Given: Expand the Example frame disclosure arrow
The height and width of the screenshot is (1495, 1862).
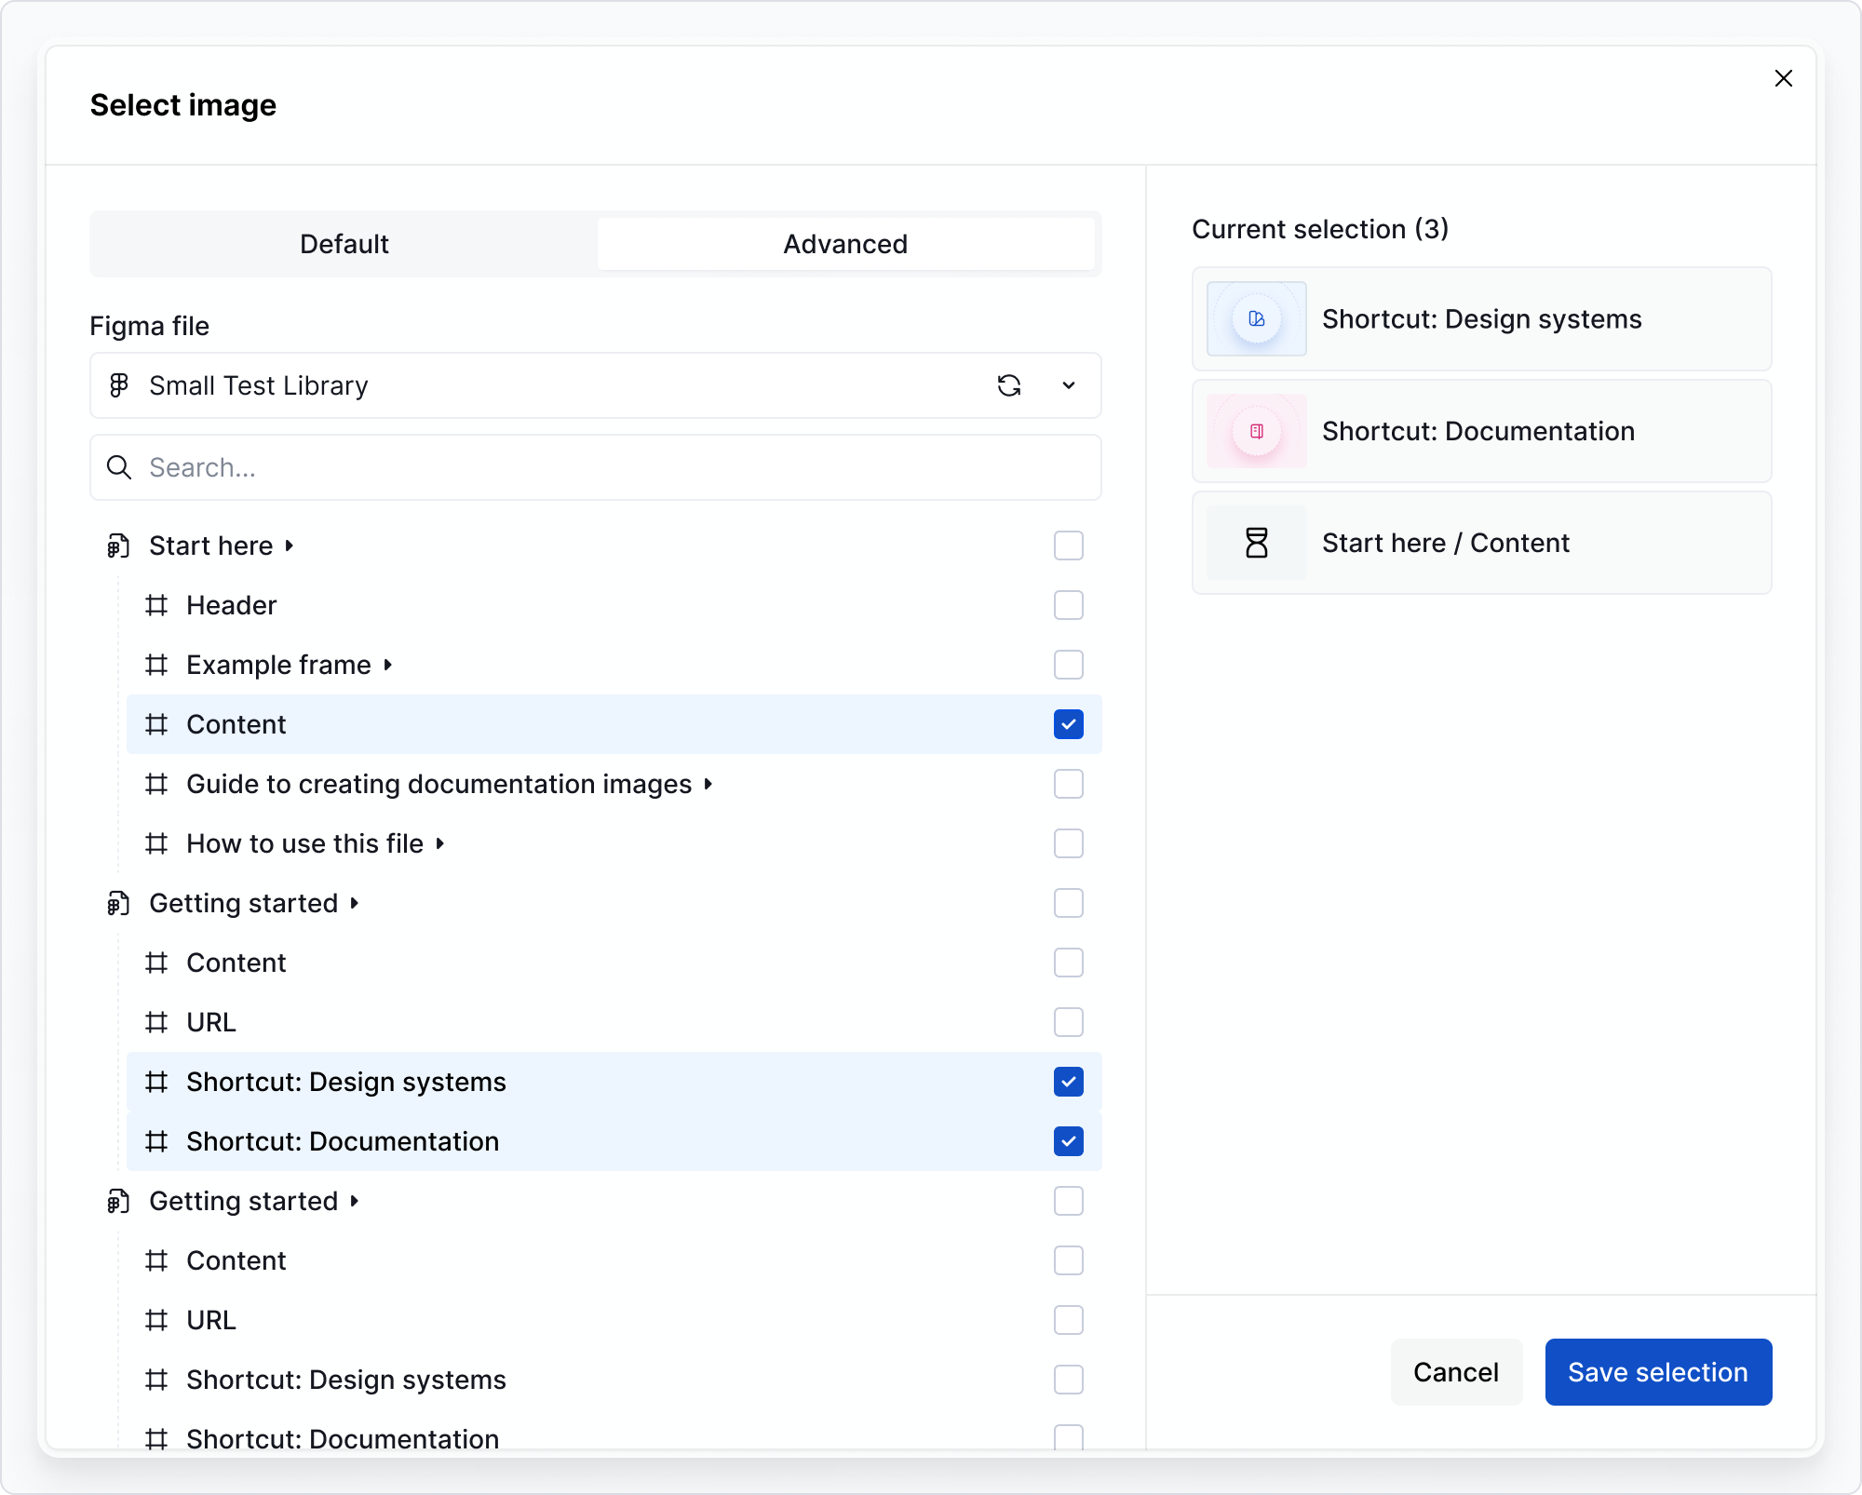Looking at the screenshot, I should pyautogui.click(x=388, y=665).
